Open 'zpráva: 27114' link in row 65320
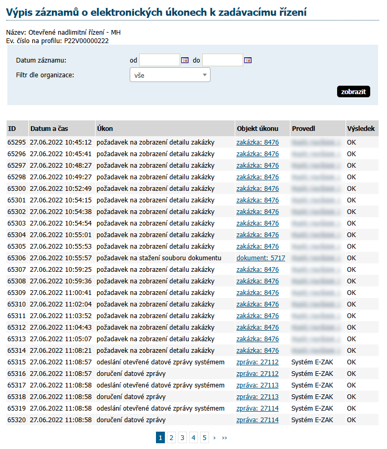This screenshot has width=387, height=449. pyautogui.click(x=257, y=420)
